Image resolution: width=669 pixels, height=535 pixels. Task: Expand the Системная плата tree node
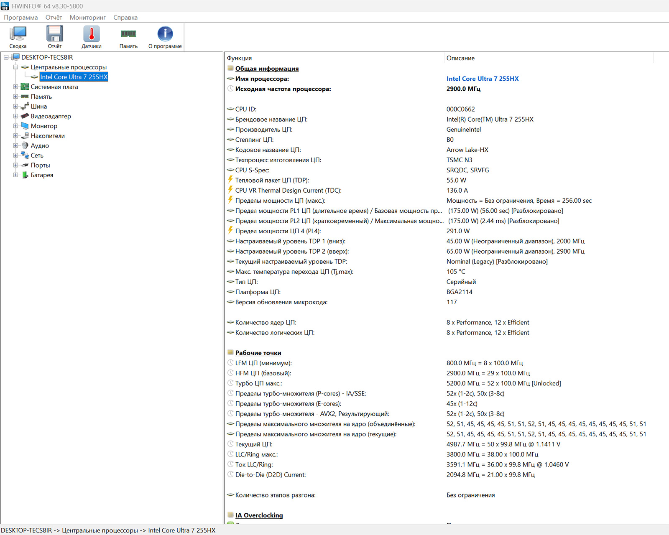15,87
